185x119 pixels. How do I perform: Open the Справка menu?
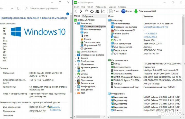[x=122, y=7]
